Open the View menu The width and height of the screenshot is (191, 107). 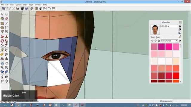pos(12,5)
